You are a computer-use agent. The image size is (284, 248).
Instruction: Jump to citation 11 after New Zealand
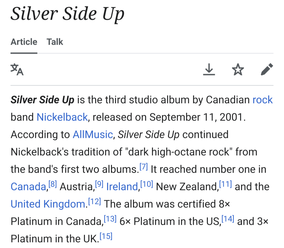(x=226, y=184)
